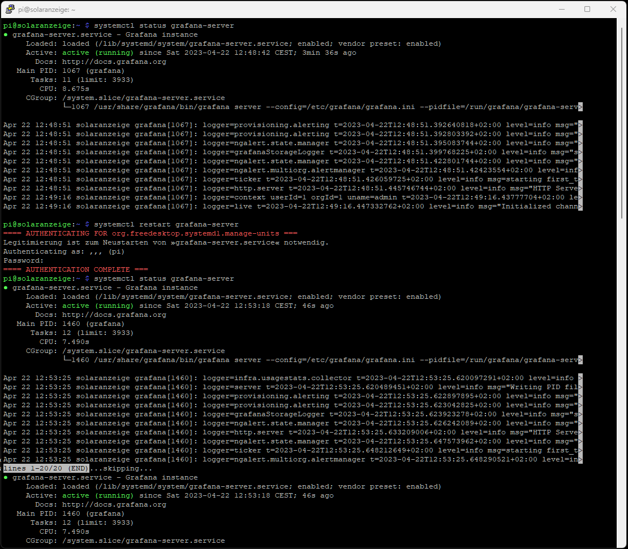Click the last http://docs.grafana.org URL at the bottom
628x549 pixels.
[114, 504]
